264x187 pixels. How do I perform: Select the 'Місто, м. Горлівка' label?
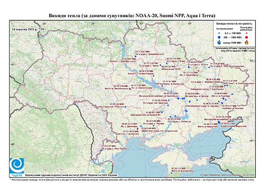[x=221, y=96]
